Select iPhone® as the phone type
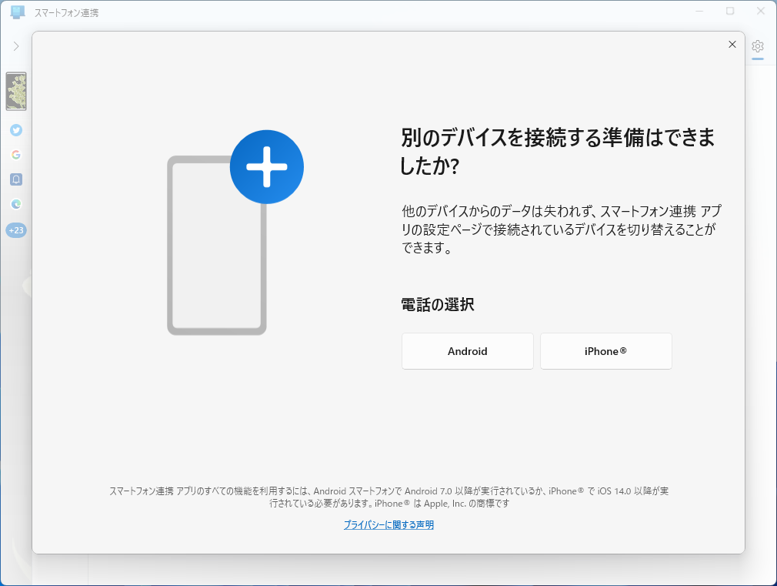This screenshot has height=586, width=777. click(605, 350)
